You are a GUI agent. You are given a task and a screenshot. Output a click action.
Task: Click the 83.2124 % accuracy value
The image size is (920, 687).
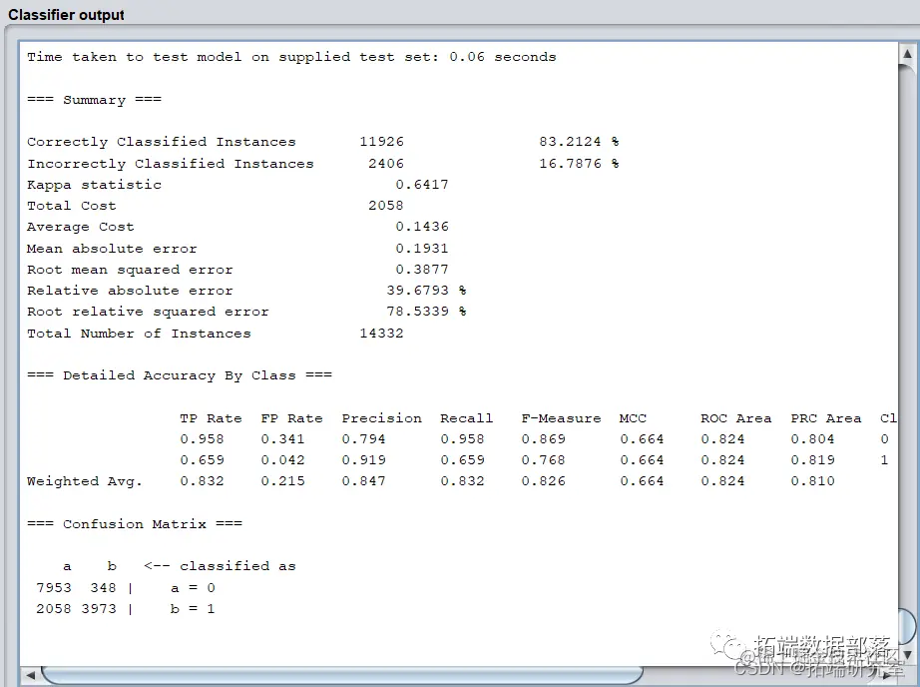coord(579,142)
